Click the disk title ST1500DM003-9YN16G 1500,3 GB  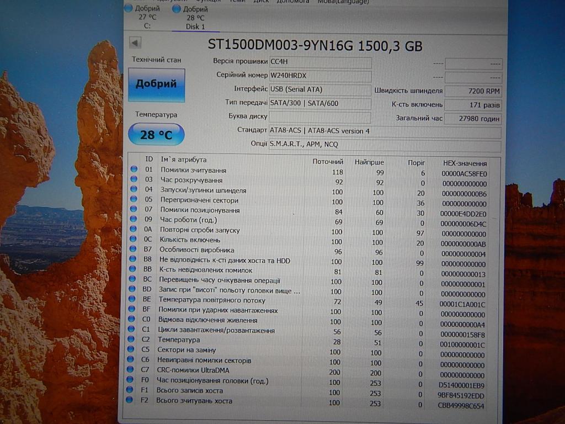(x=315, y=46)
